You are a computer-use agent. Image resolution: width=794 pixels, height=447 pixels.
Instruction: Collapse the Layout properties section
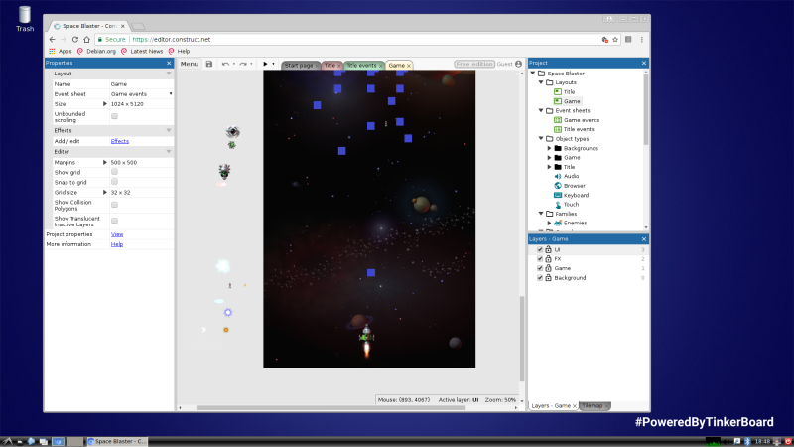[169, 74]
